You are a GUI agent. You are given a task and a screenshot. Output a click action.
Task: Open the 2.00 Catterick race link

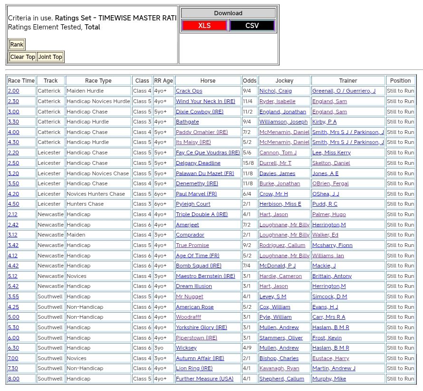[13, 91]
